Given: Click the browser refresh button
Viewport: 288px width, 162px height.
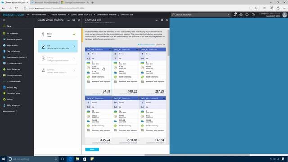Looking at the screenshot, I should coord(17,8).
